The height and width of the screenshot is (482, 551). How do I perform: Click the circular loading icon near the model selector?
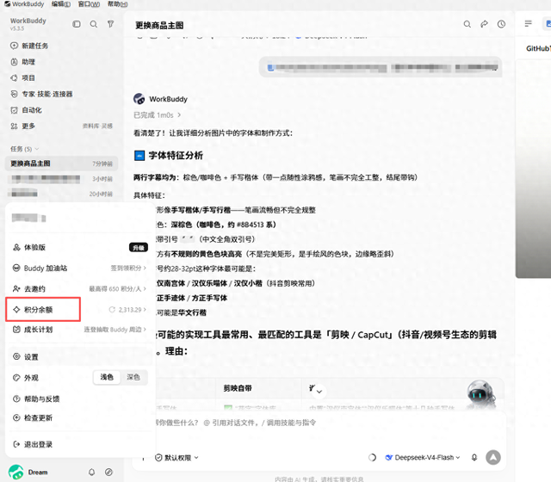point(372,457)
